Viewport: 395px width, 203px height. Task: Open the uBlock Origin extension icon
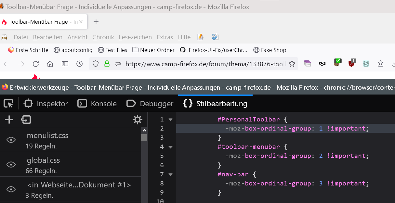[x=352, y=63]
